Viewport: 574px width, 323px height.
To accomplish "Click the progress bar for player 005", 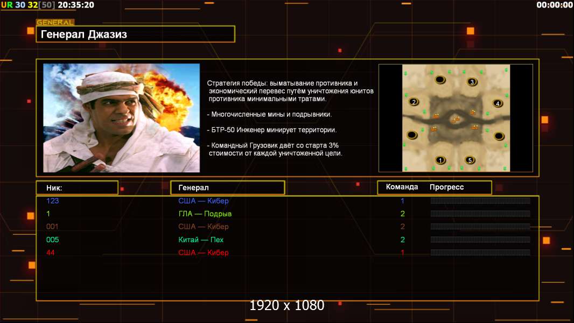I will pos(480,240).
